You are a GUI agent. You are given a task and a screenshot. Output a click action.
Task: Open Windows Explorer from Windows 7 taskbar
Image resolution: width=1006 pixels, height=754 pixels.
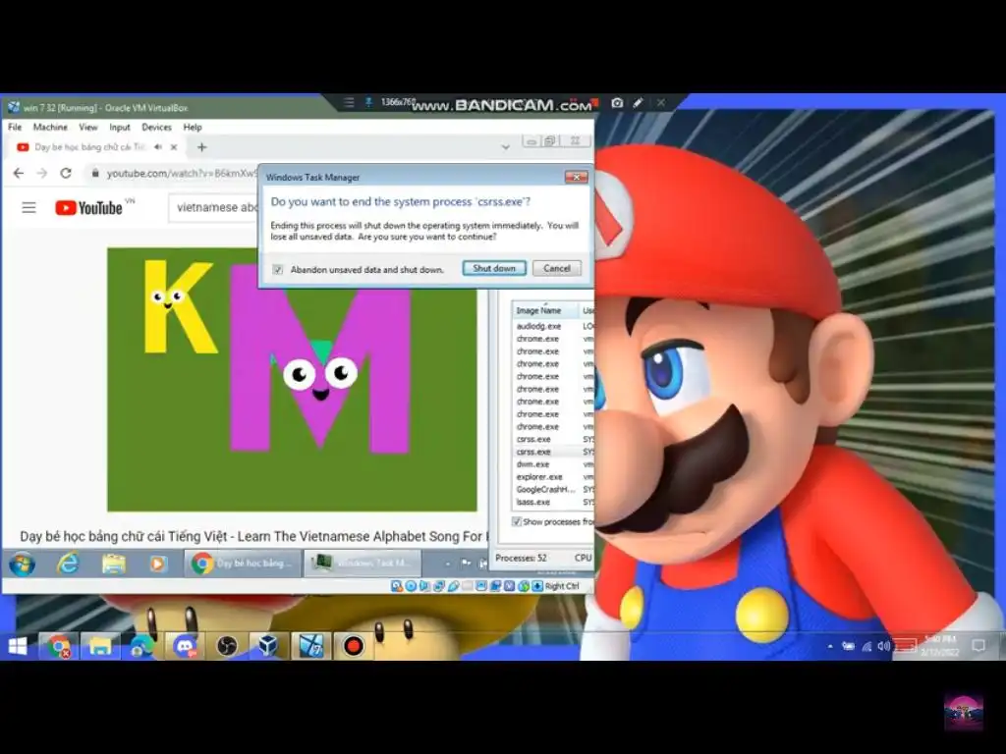click(114, 564)
